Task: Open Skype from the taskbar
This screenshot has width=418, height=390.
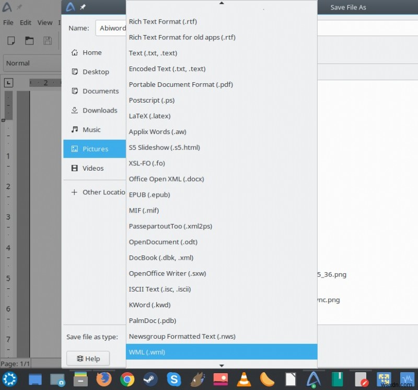Action: coord(173,378)
